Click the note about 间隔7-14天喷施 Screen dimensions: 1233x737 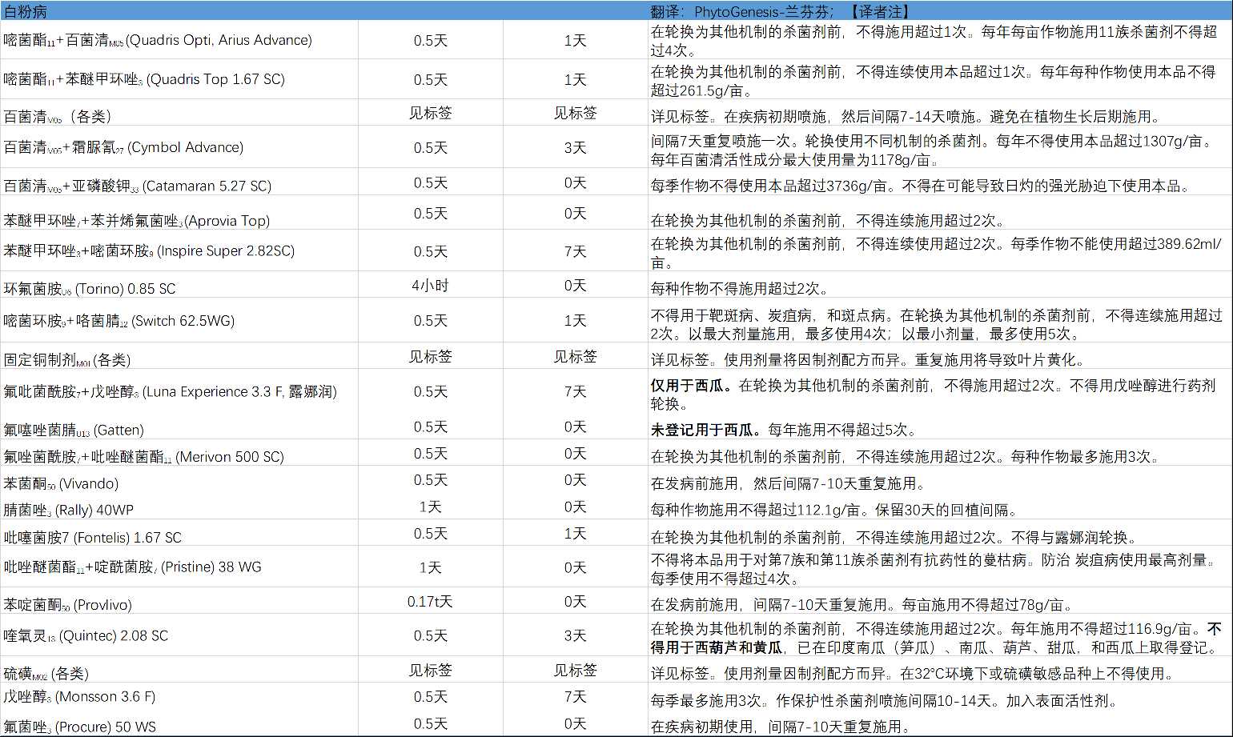click(940, 114)
